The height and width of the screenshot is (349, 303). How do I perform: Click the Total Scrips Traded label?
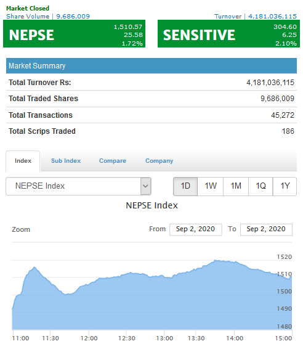click(x=42, y=131)
